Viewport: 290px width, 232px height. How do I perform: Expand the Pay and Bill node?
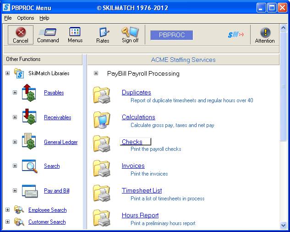click(15, 190)
